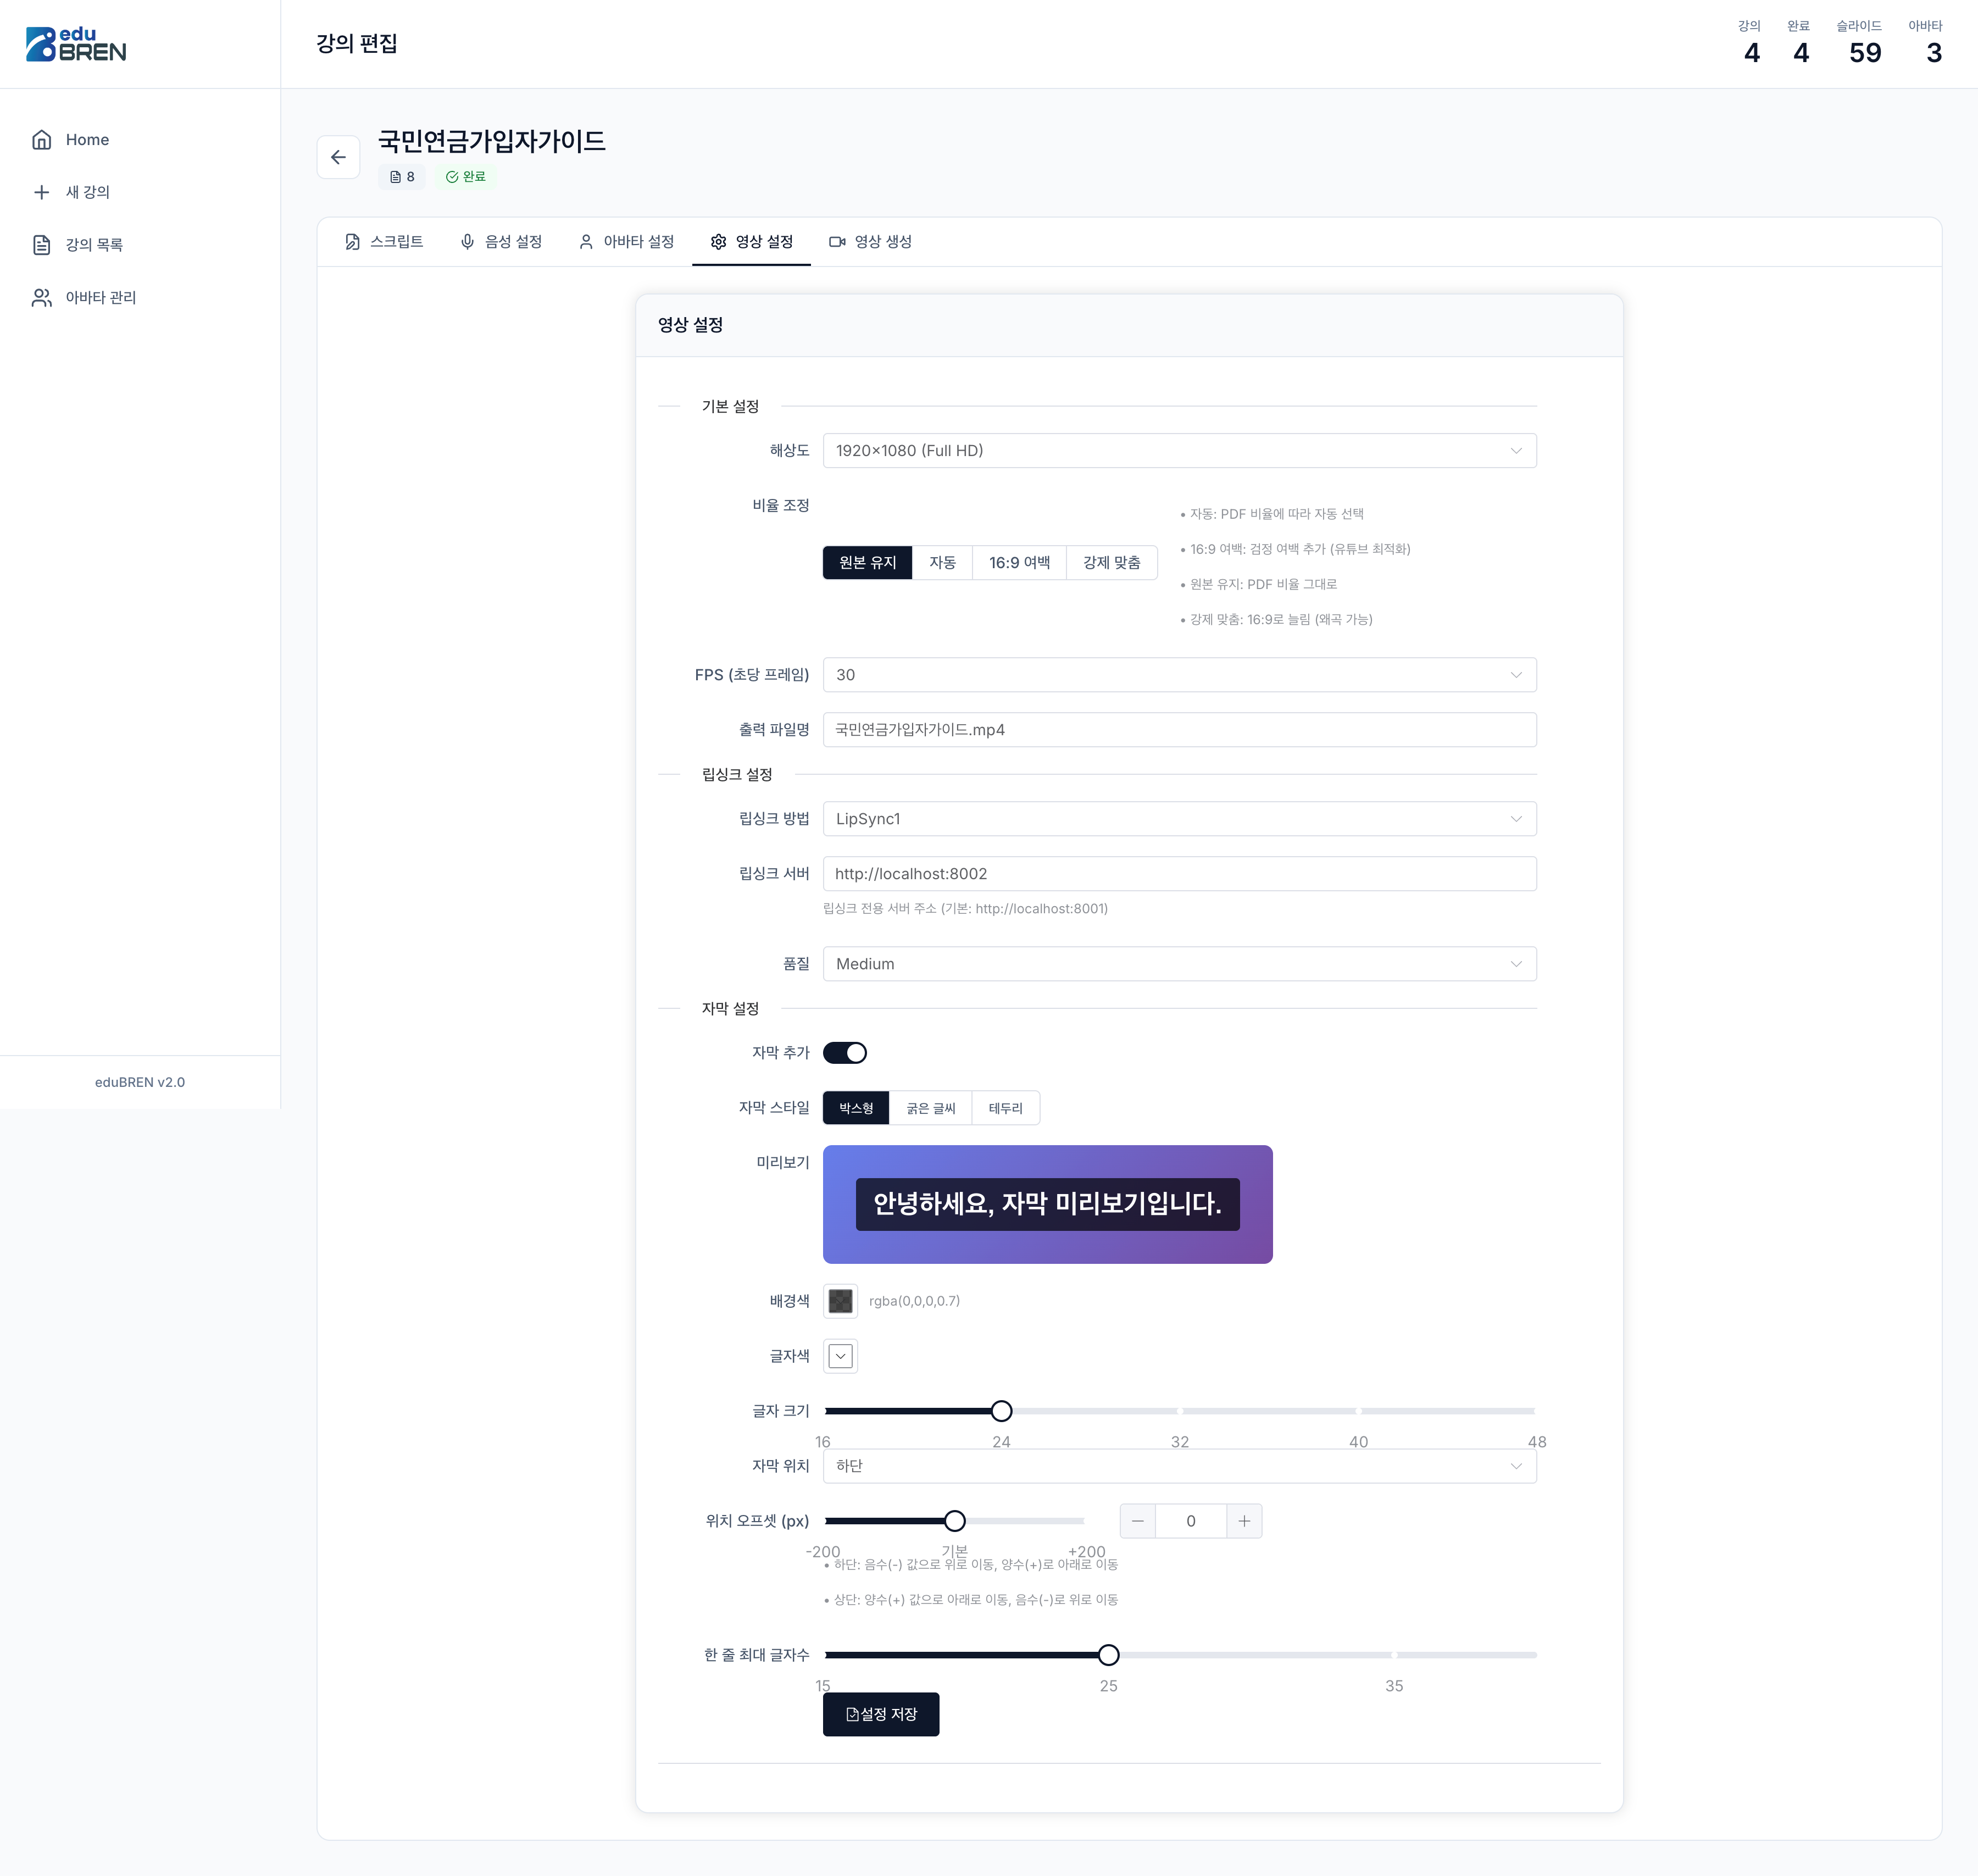Click the eduBREN v2.0 version text

[x=140, y=1082]
